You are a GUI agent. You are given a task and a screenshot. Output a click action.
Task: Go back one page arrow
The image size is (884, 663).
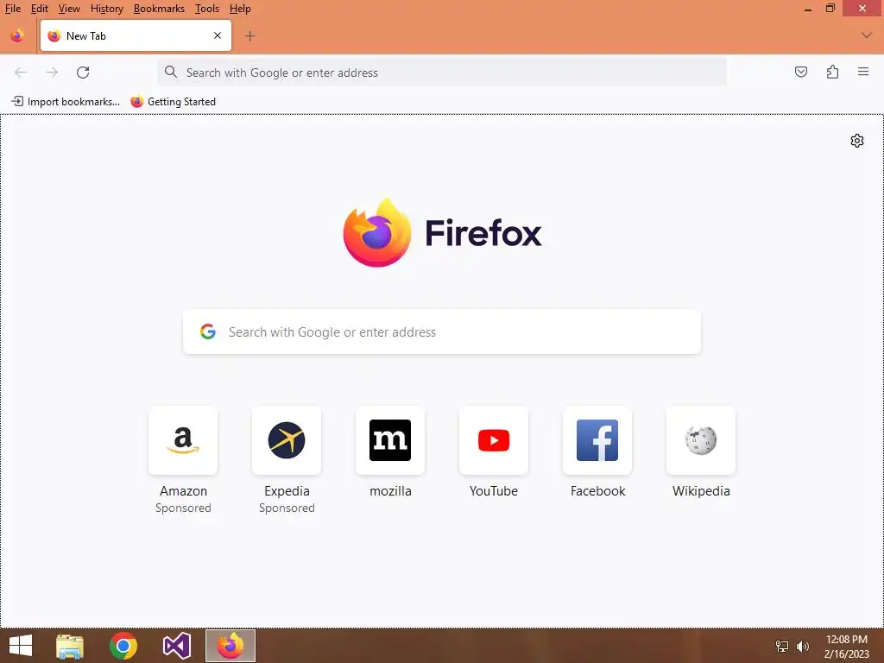pyautogui.click(x=21, y=73)
